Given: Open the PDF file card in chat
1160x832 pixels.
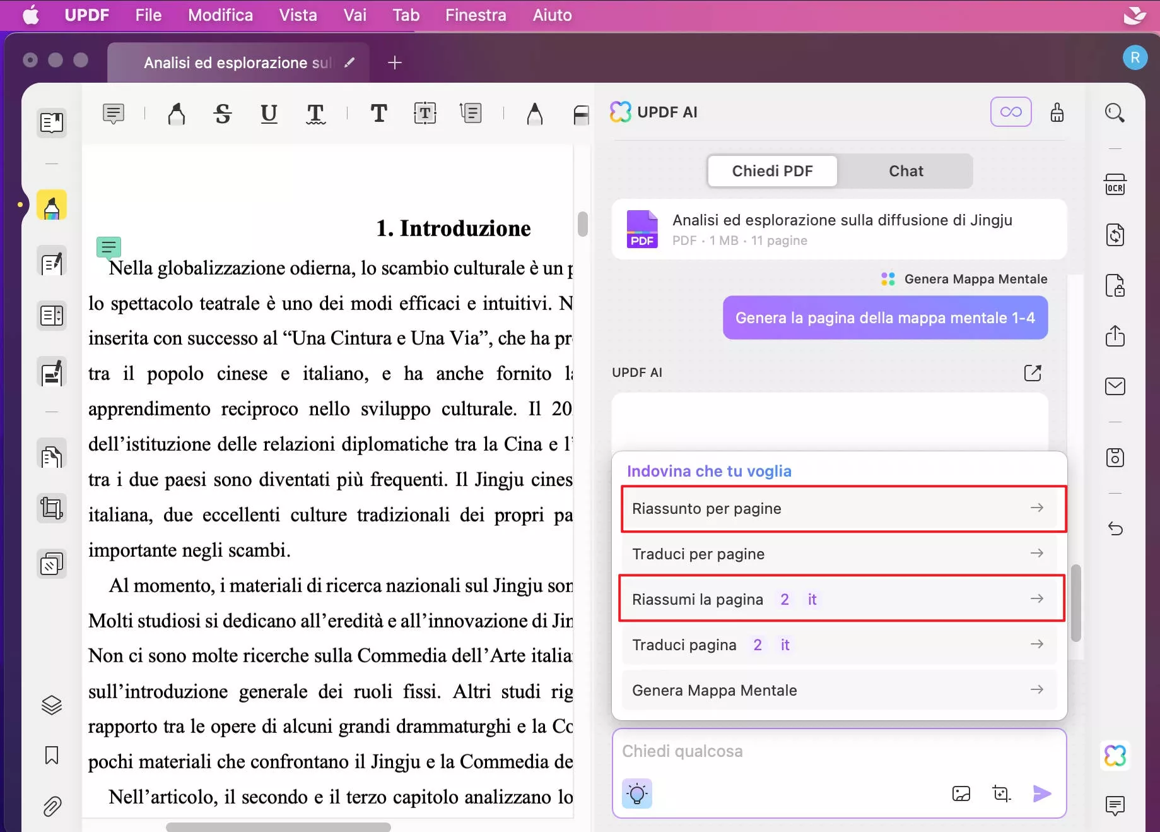Looking at the screenshot, I should pyautogui.click(x=839, y=229).
